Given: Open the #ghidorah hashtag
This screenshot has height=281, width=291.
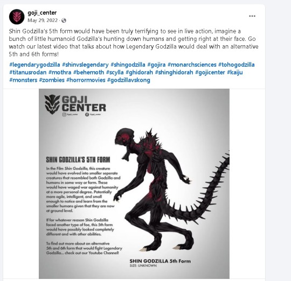Looking at the screenshot, I should [x=139, y=72].
